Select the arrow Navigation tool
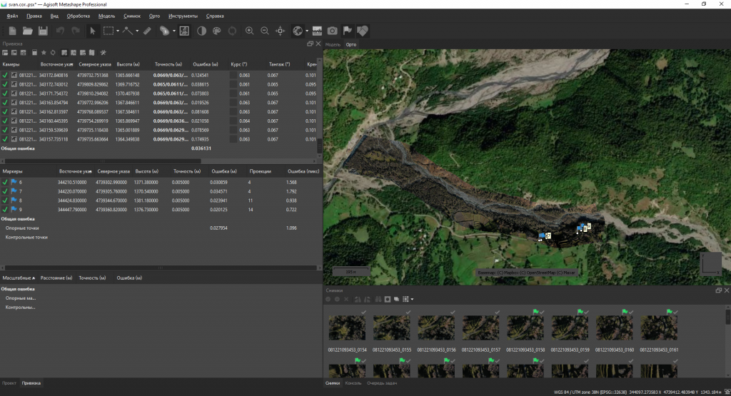731x396 pixels. 92,31
